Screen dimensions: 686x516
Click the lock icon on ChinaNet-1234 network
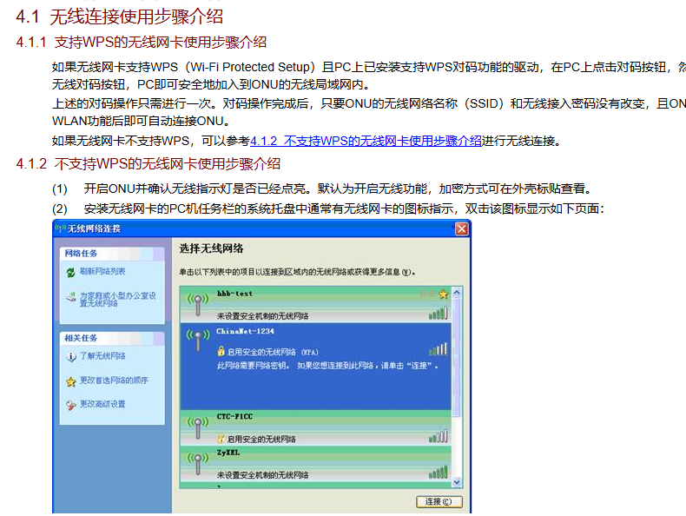pyautogui.click(x=221, y=352)
